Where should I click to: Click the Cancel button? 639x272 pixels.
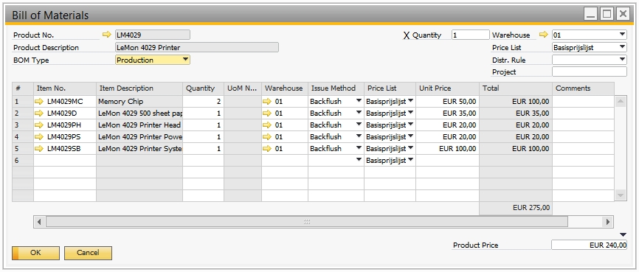point(88,253)
